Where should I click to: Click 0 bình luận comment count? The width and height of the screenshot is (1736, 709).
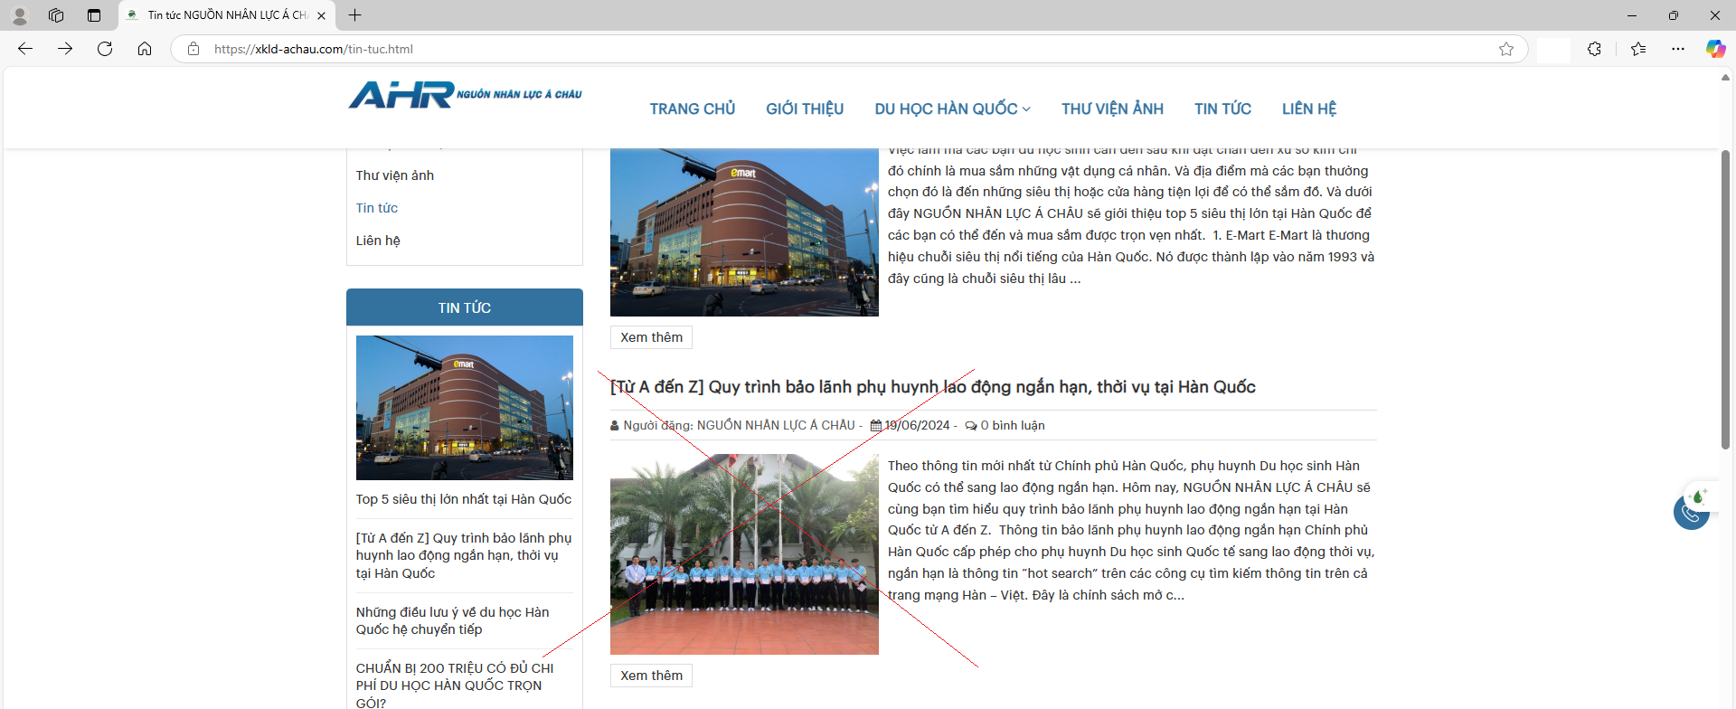(x=1012, y=425)
